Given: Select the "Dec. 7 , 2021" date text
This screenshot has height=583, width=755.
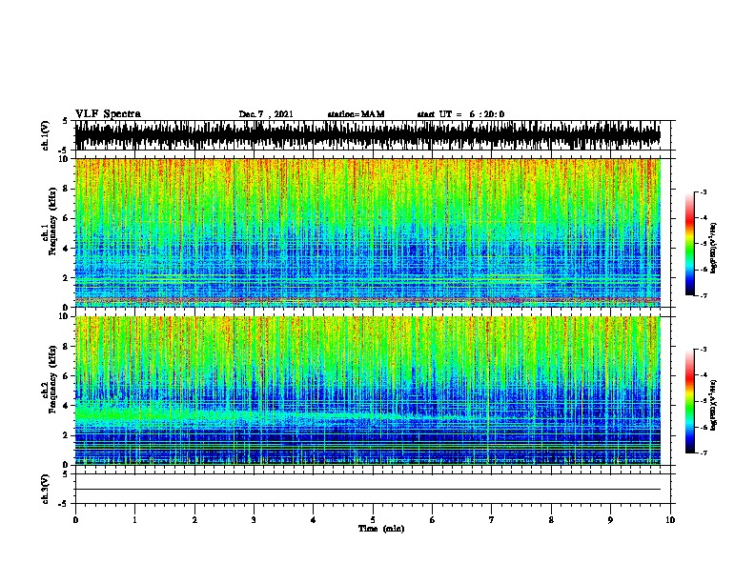Looking at the screenshot, I should coord(266,114).
